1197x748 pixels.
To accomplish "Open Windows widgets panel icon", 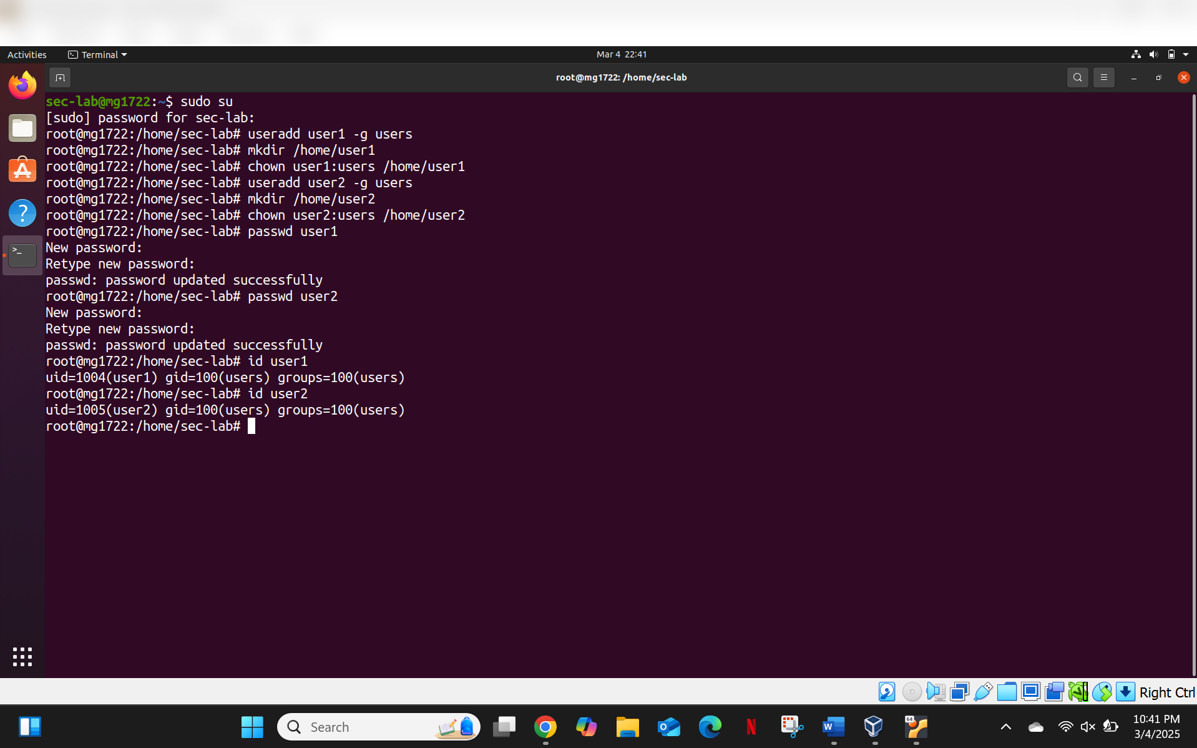I will coord(29,727).
